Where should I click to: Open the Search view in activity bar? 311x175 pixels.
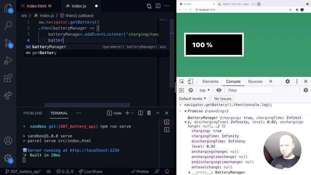(x=8, y=25)
